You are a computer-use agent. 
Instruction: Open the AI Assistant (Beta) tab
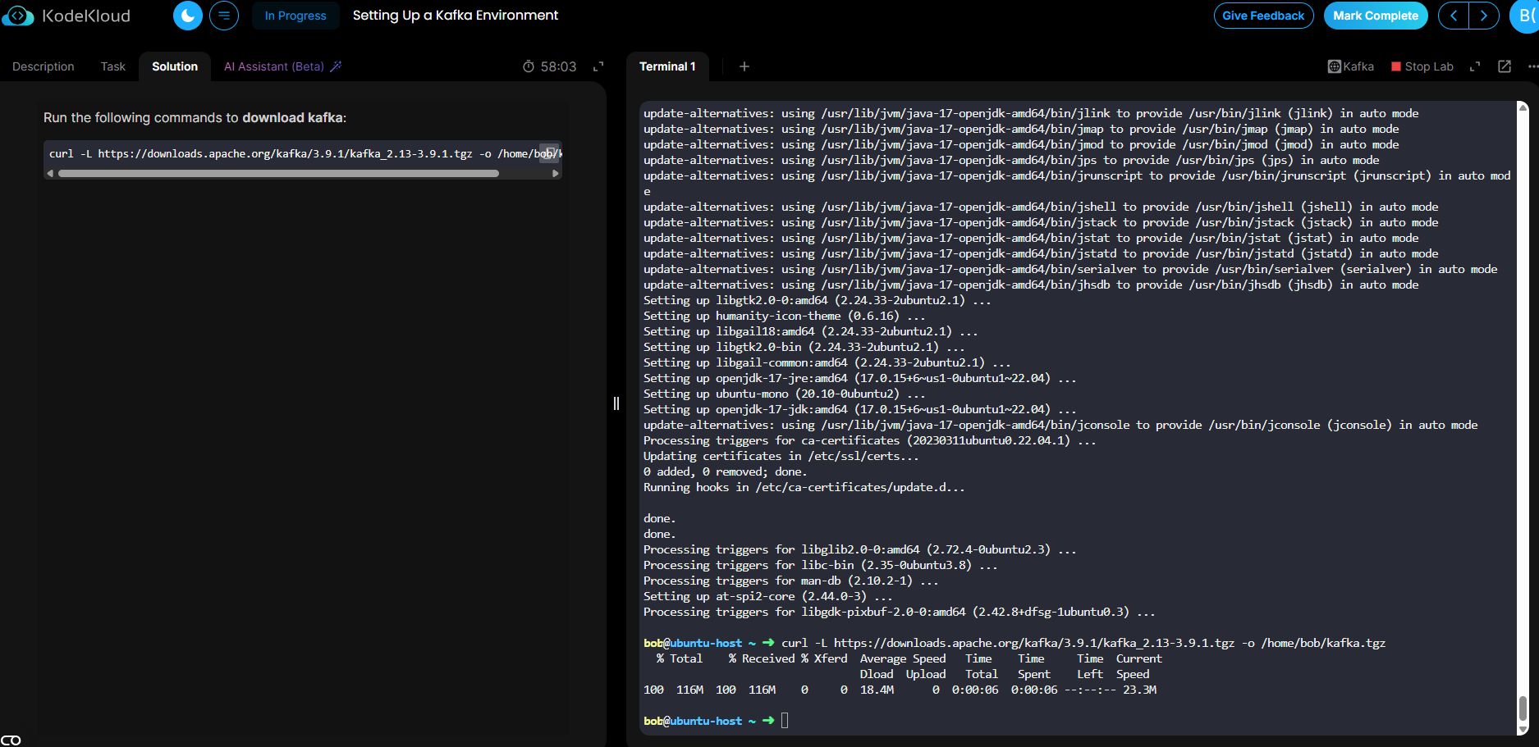coord(282,66)
